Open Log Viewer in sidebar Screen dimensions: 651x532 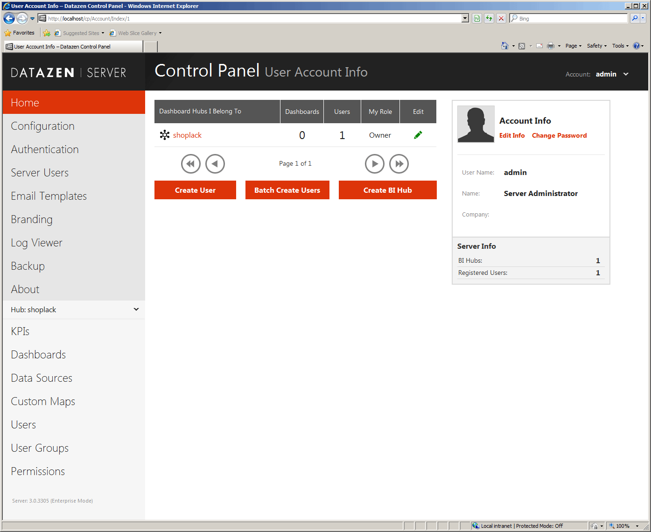pyautogui.click(x=74, y=243)
